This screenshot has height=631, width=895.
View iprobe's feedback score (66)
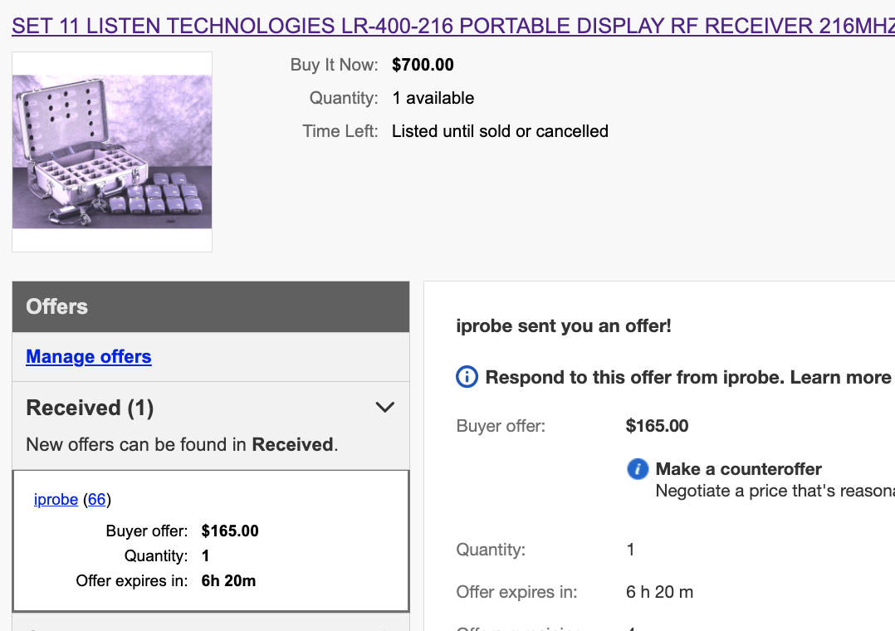(97, 500)
